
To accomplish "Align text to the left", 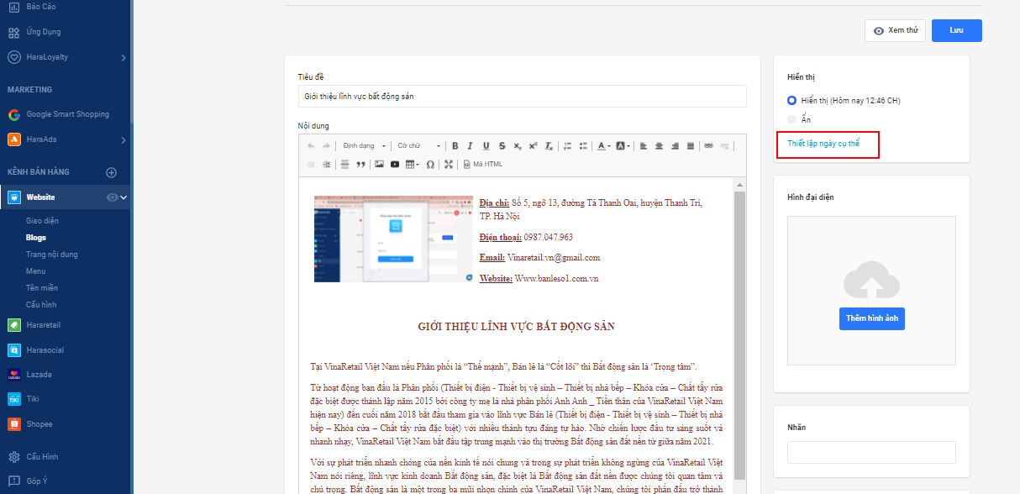I will tap(643, 145).
